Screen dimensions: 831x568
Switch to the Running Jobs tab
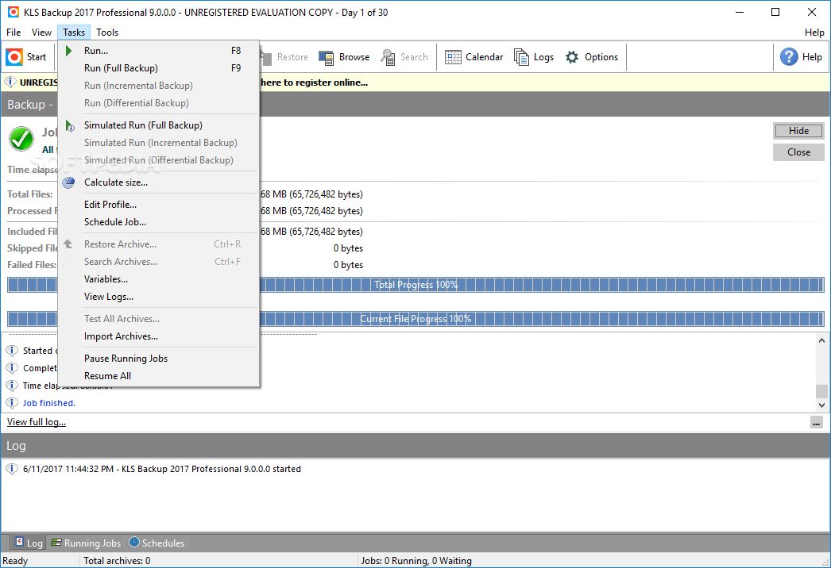(86, 543)
